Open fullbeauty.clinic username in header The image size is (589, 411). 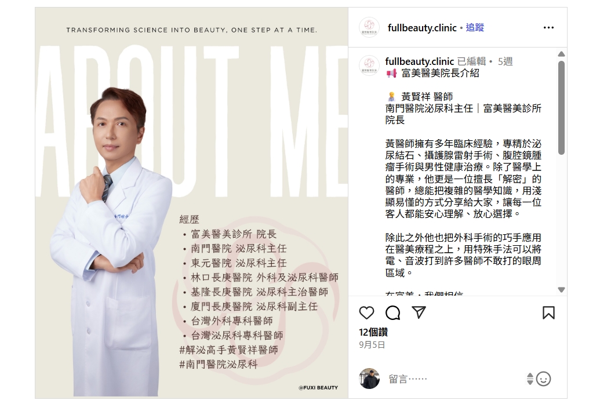tap(422, 28)
